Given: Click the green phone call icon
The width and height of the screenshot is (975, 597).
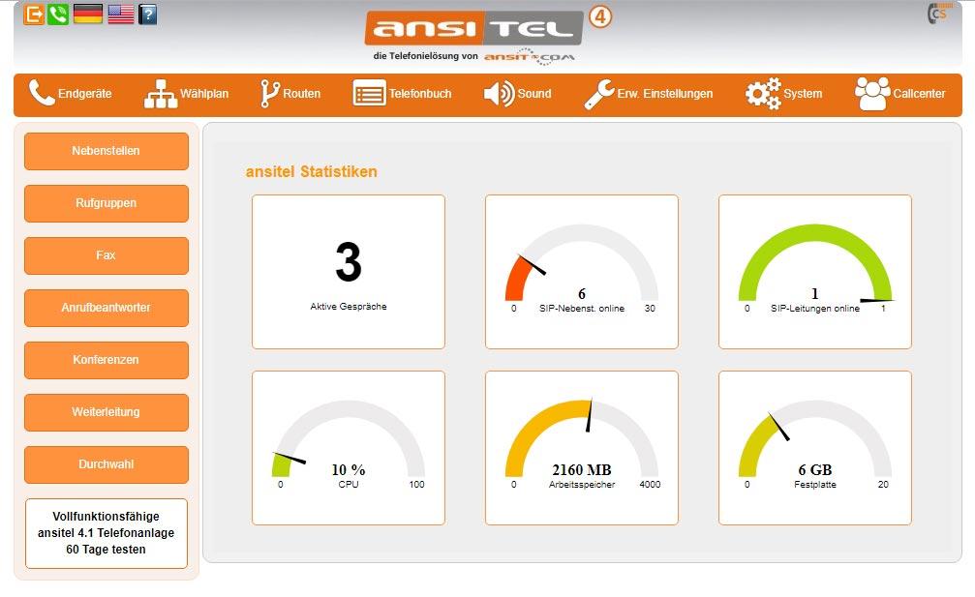Looking at the screenshot, I should pos(58,14).
